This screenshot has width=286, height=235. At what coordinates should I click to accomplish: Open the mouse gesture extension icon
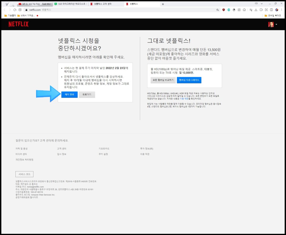point(234,10)
